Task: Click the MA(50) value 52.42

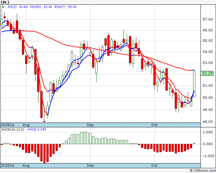Action: tap(48, 7)
